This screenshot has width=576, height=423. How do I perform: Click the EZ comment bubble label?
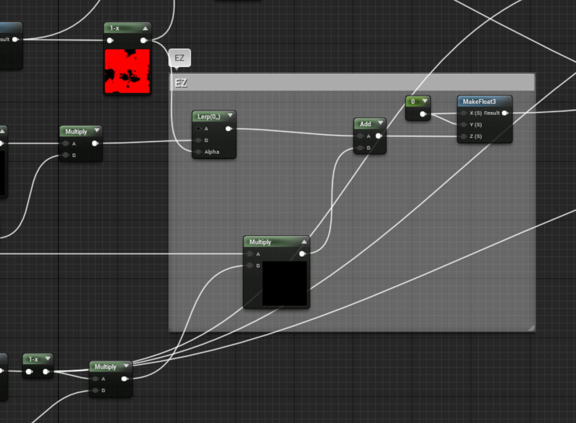pyautogui.click(x=180, y=58)
